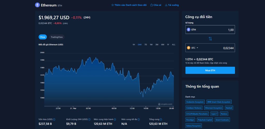Select the 1M chart range
The image size is (265, 129).
point(151,45)
